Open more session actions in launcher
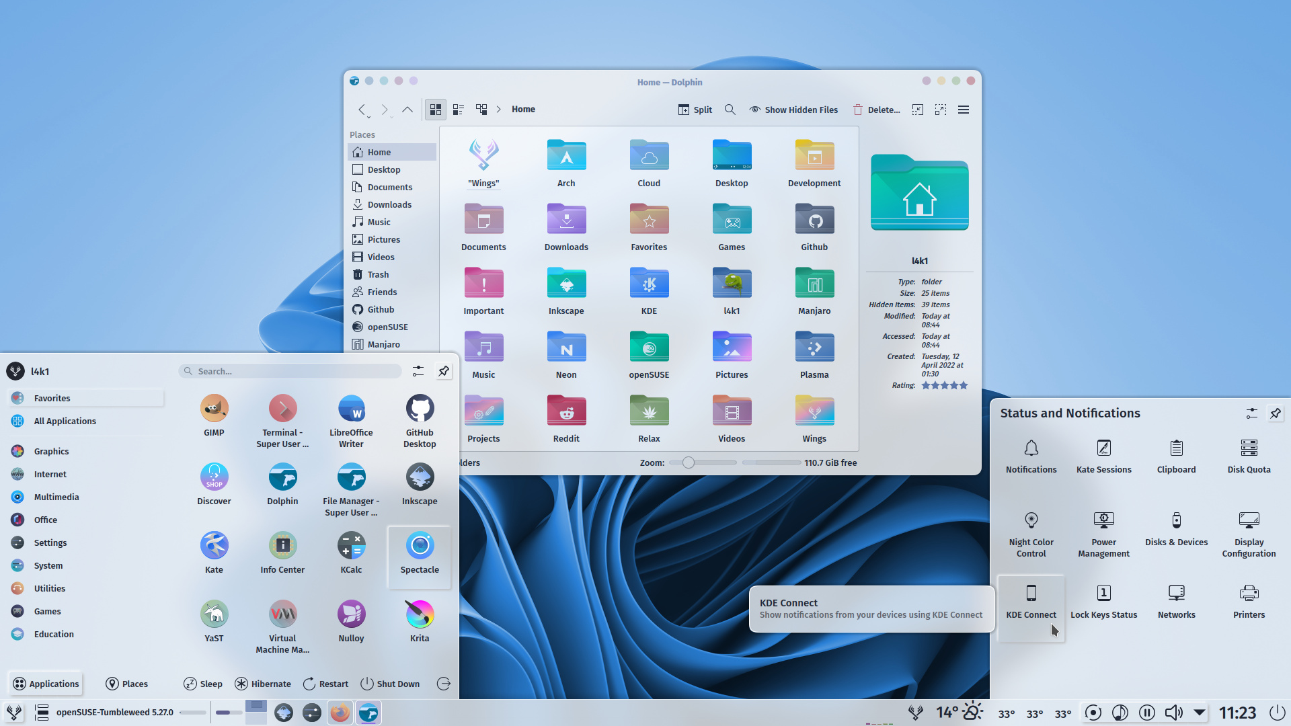This screenshot has width=1291, height=726. (x=444, y=684)
